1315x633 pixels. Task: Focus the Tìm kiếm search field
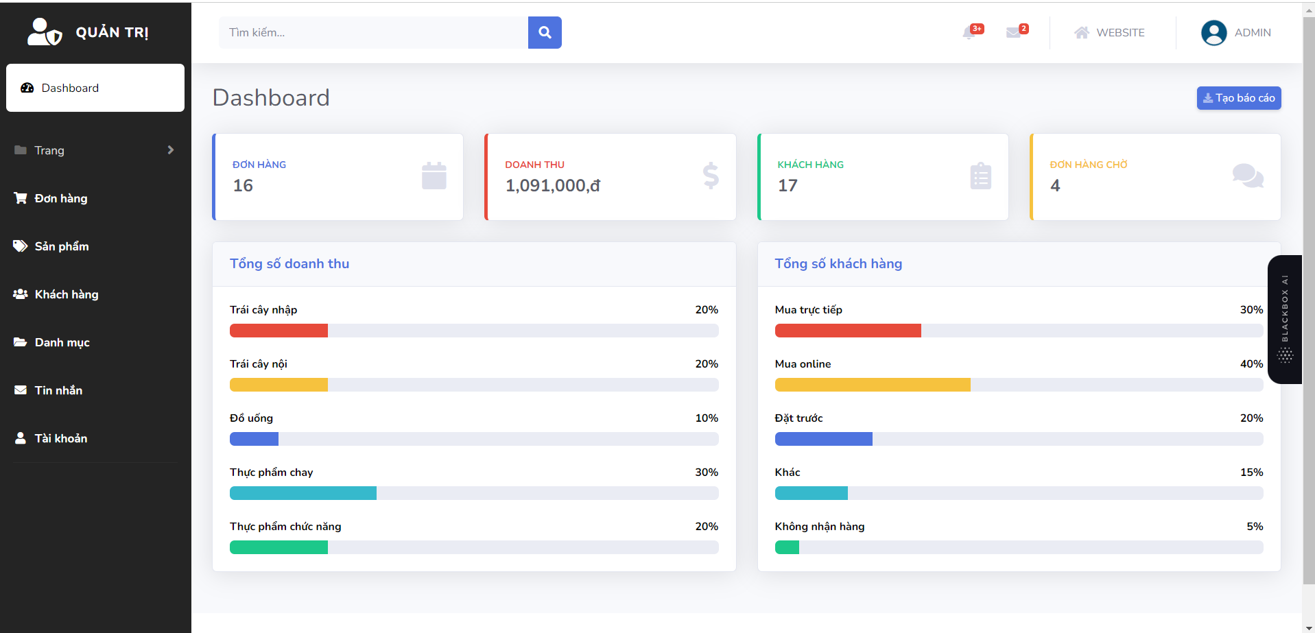click(373, 32)
